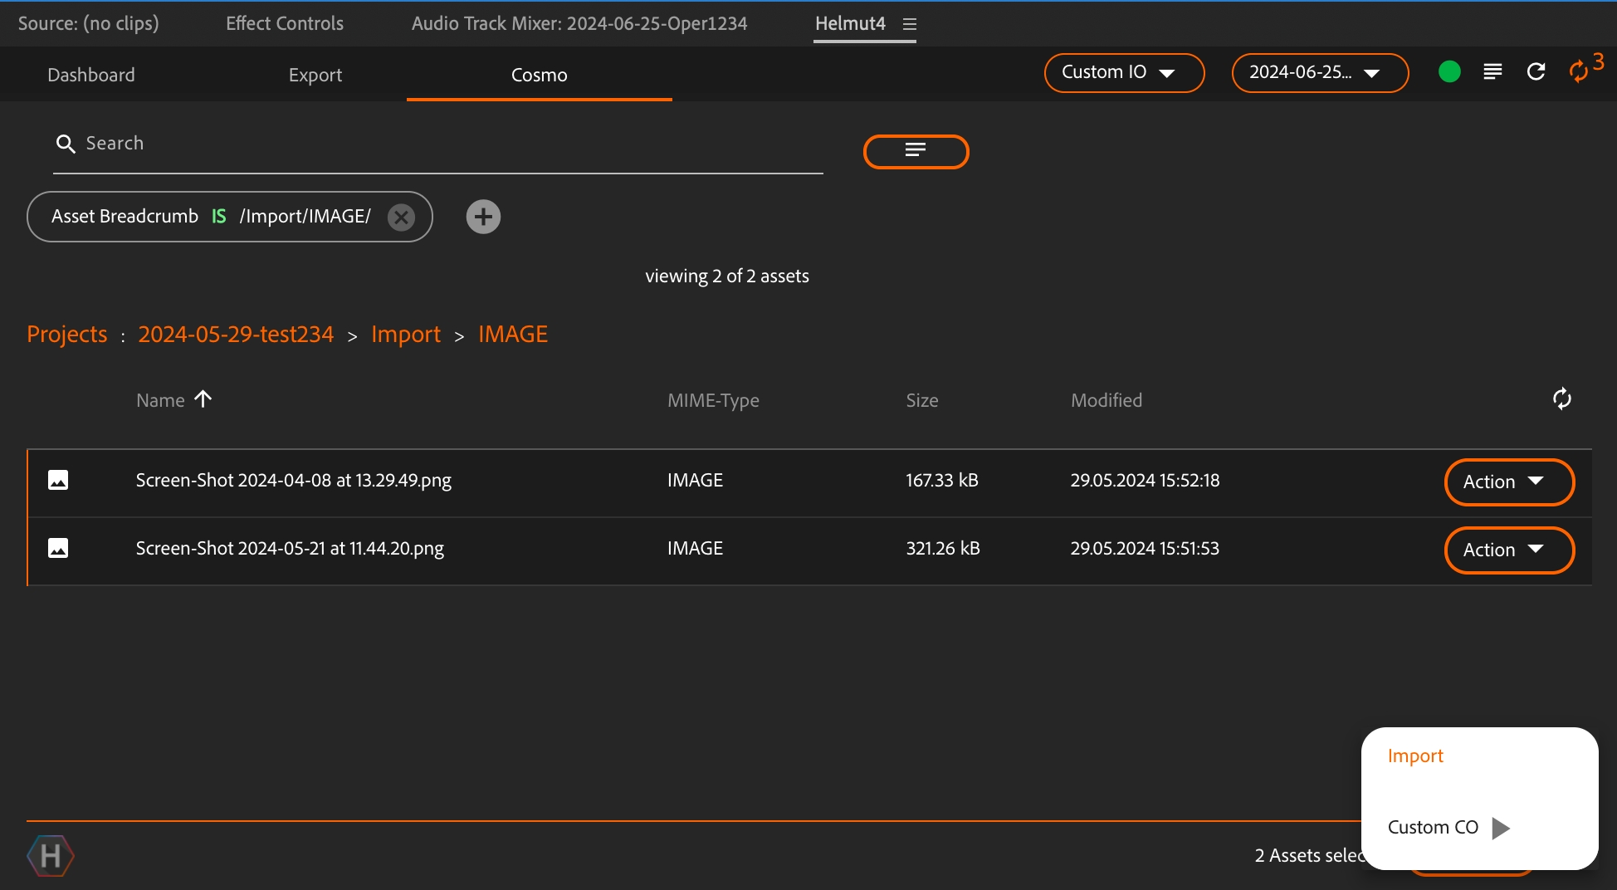Click into the Search field

438,144
